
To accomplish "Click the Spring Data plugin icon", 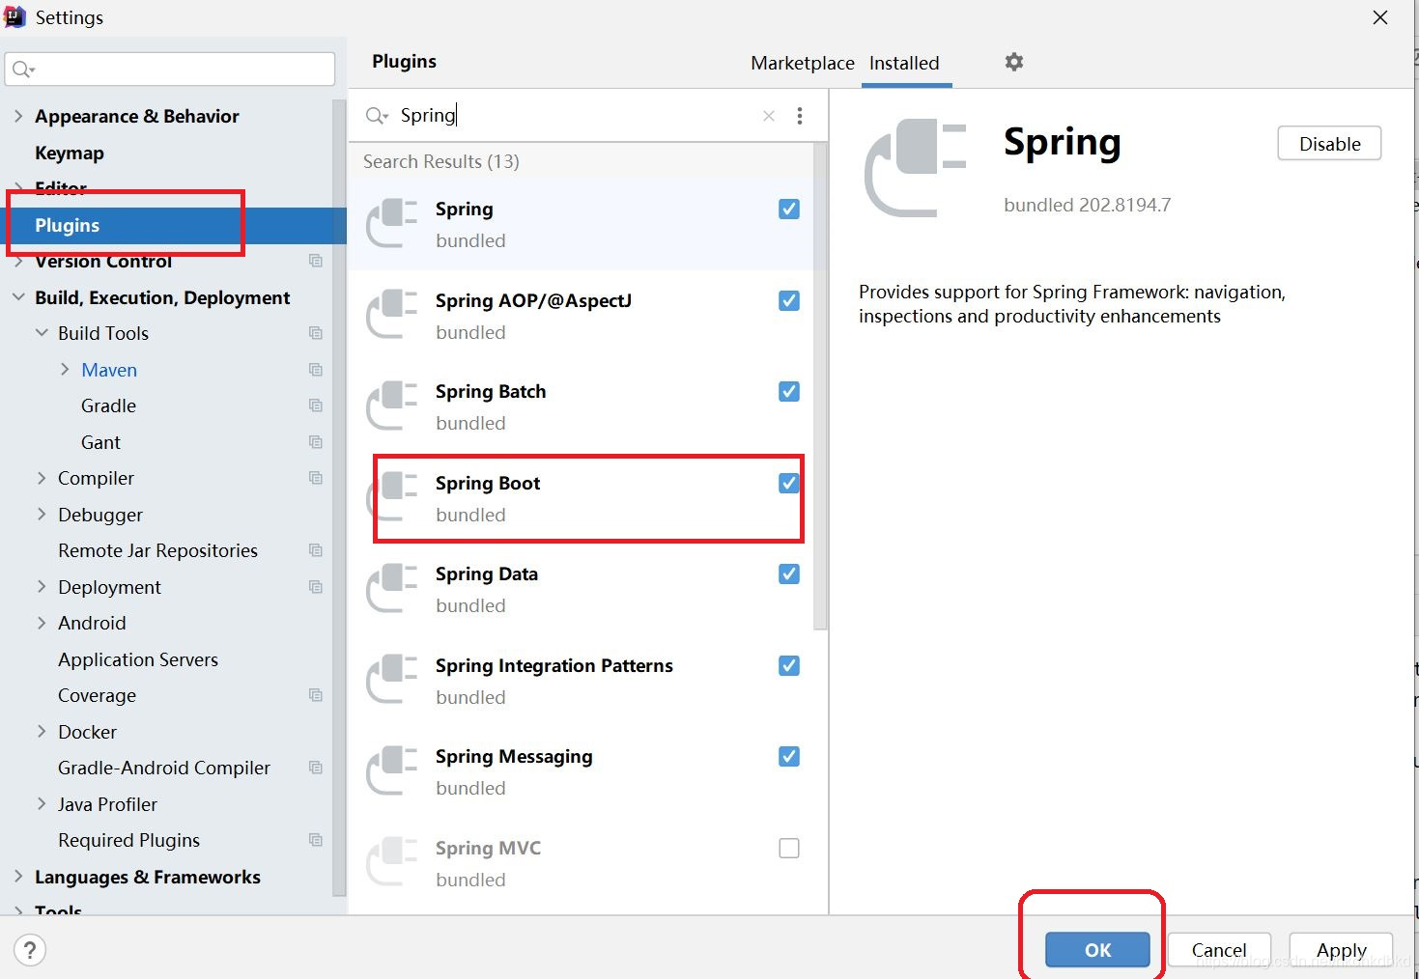I will click(x=392, y=588).
